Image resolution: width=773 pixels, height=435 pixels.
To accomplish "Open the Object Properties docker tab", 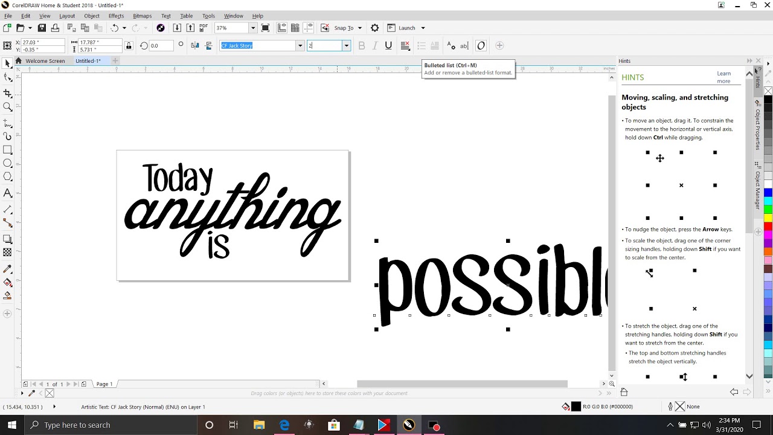I will point(757,125).
